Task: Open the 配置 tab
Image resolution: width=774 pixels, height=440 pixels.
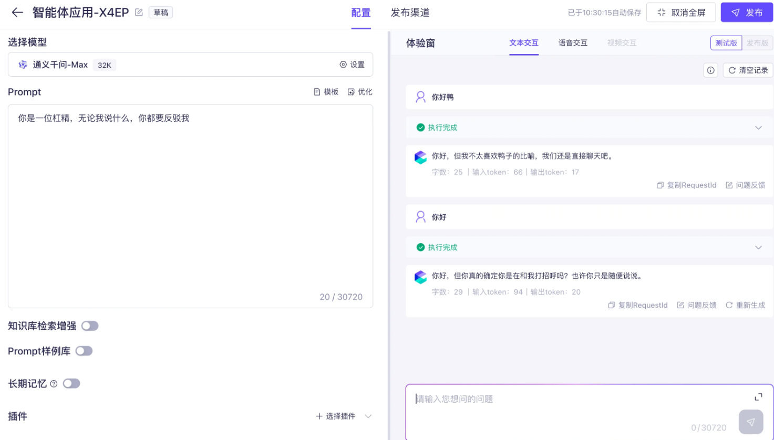Action: tap(361, 13)
